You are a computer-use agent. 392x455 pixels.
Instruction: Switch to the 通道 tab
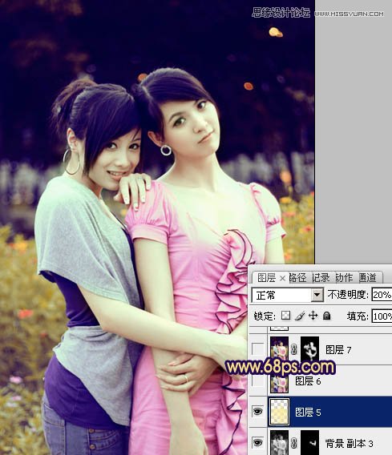(367, 278)
